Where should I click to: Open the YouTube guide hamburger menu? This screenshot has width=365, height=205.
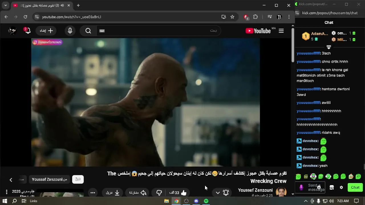pos(281,31)
